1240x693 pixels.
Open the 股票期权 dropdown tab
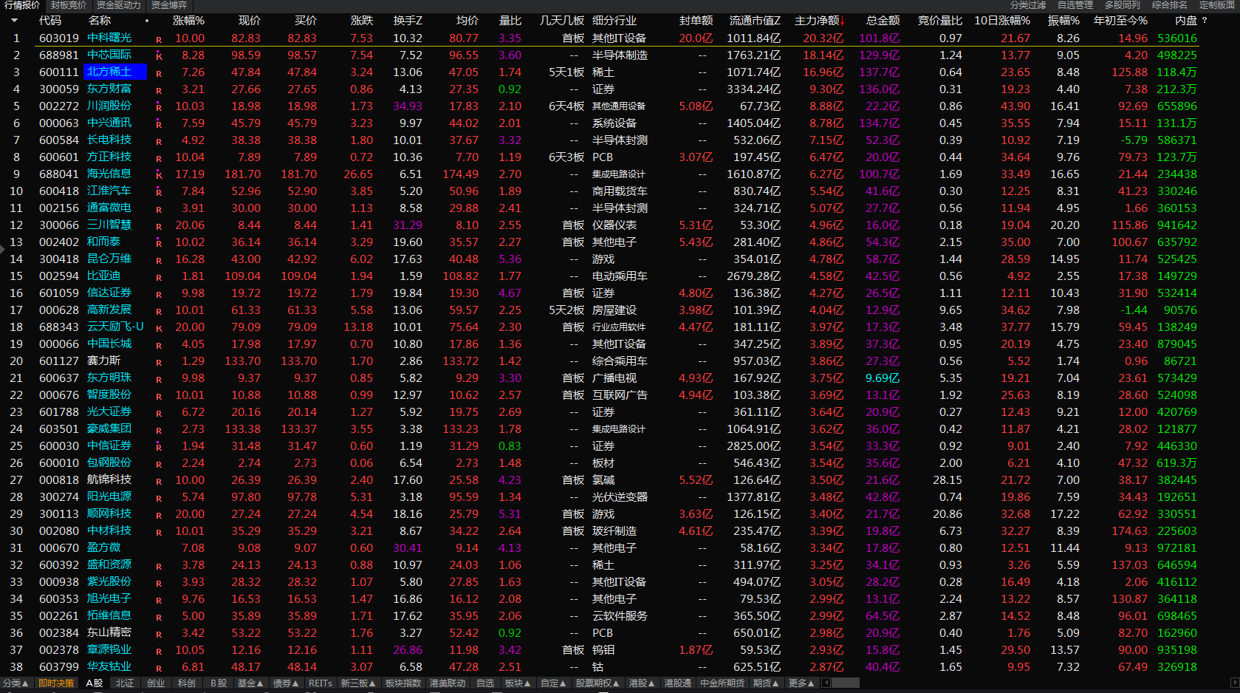598,683
